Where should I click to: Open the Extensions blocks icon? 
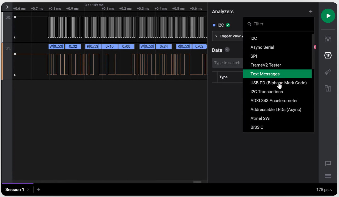tap(328, 89)
